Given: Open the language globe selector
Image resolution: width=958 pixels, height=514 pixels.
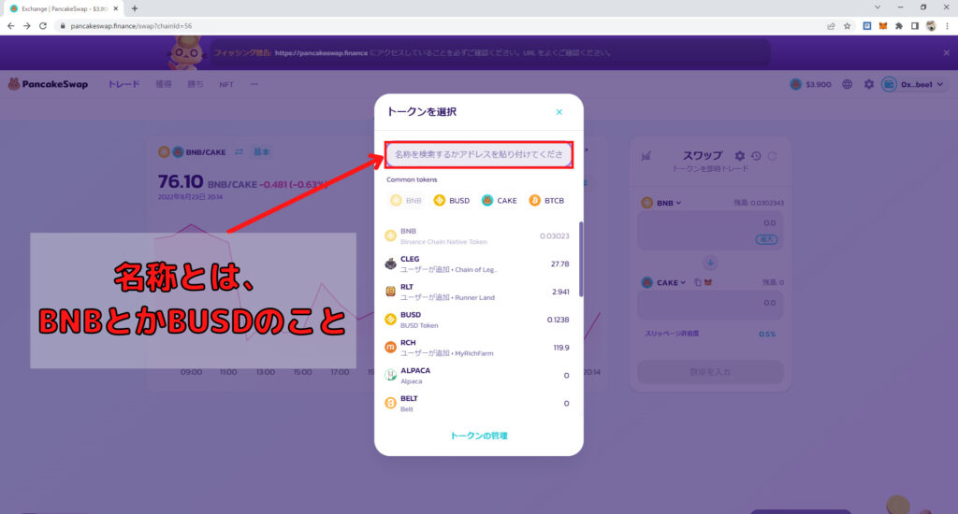Looking at the screenshot, I should point(847,84).
